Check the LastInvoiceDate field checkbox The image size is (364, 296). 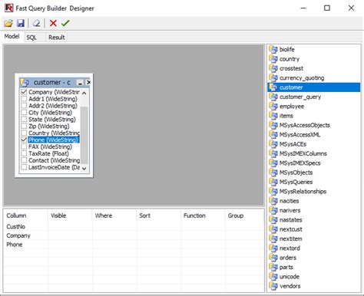(24, 167)
